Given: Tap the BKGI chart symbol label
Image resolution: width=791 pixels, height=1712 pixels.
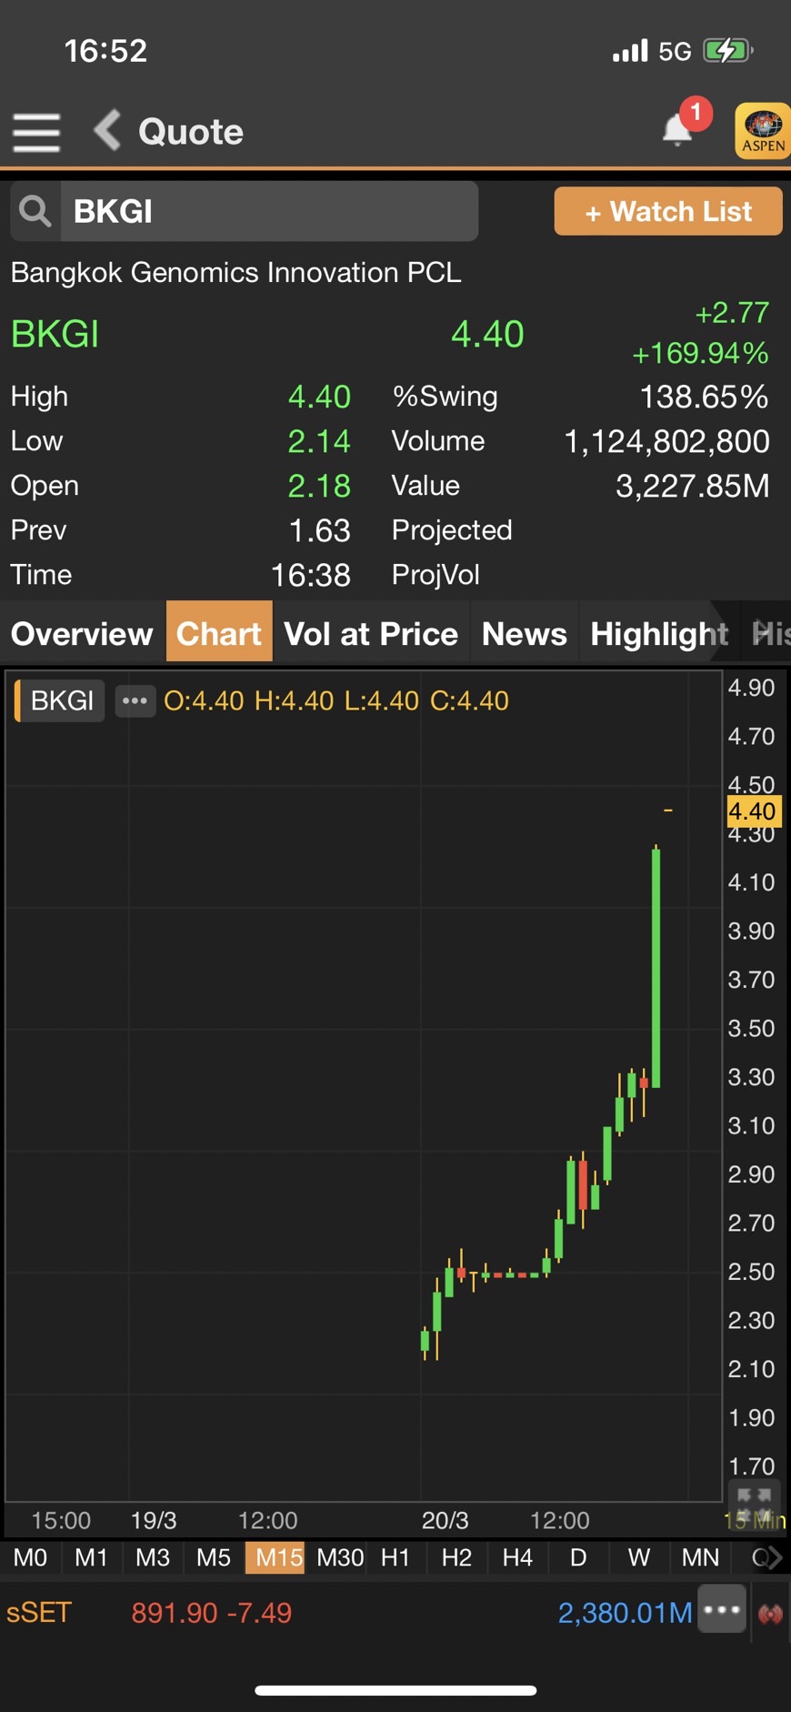Looking at the screenshot, I should (62, 700).
